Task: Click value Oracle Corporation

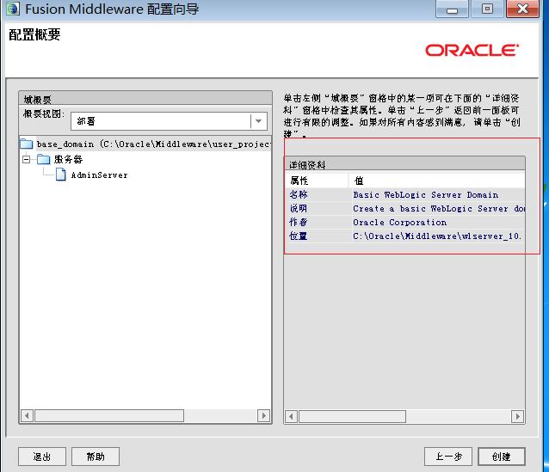Action: (438, 222)
